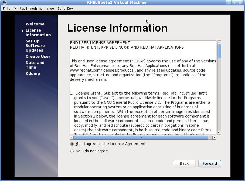Viewport: 245px width, 181px height.
Task: Click the arrow marker beside License Information
Action: 23,31
